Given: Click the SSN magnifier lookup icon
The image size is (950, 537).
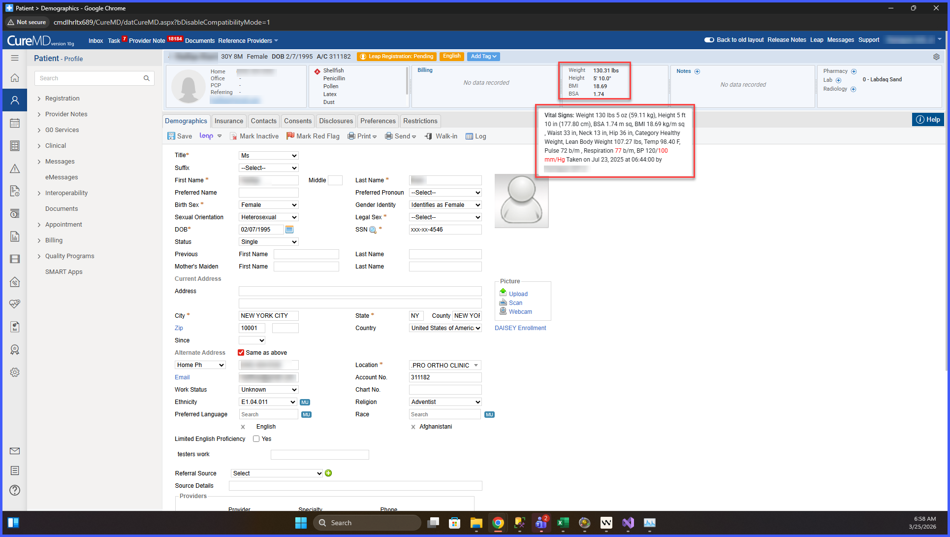Looking at the screenshot, I should [x=373, y=230].
